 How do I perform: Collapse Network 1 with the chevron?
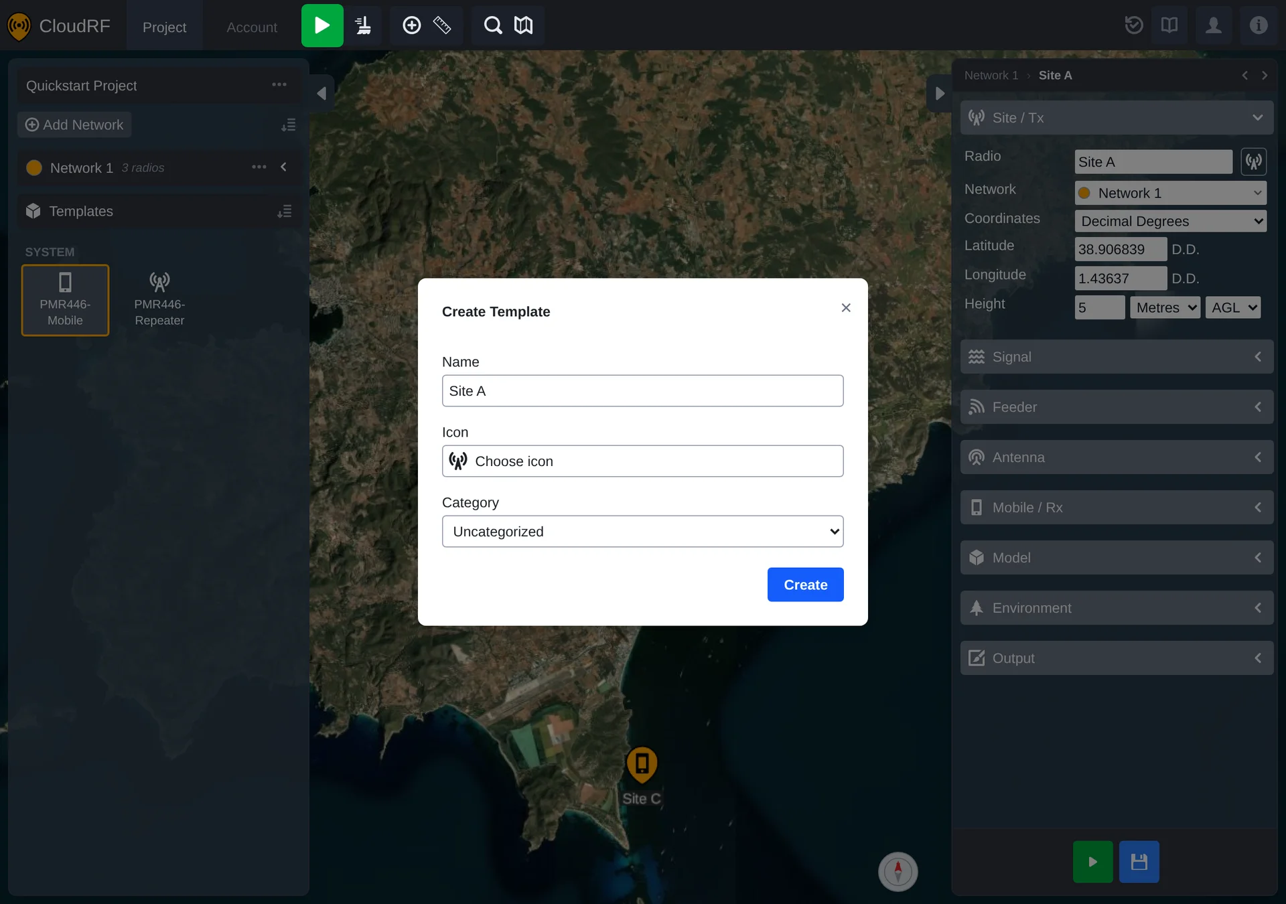(x=283, y=167)
